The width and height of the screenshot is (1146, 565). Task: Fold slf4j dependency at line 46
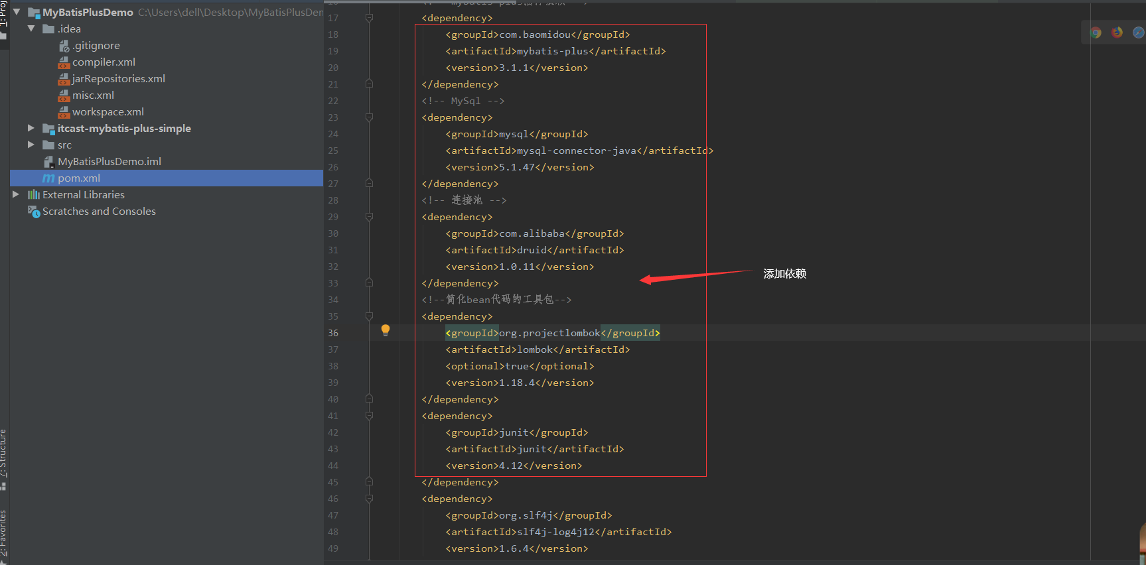click(369, 499)
